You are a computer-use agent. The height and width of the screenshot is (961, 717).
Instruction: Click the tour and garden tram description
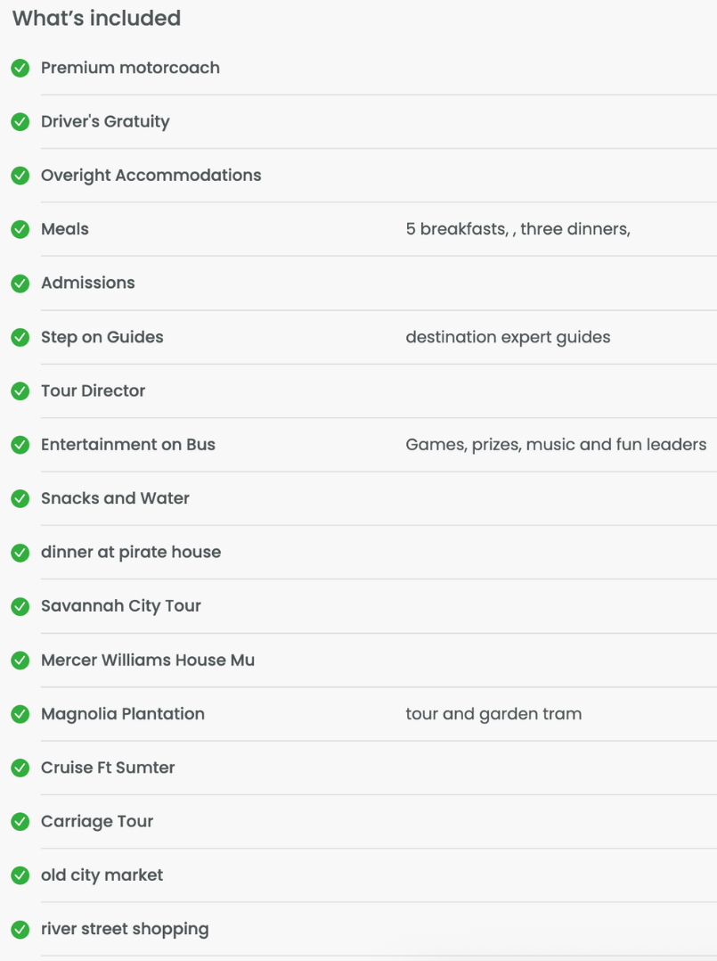click(493, 714)
